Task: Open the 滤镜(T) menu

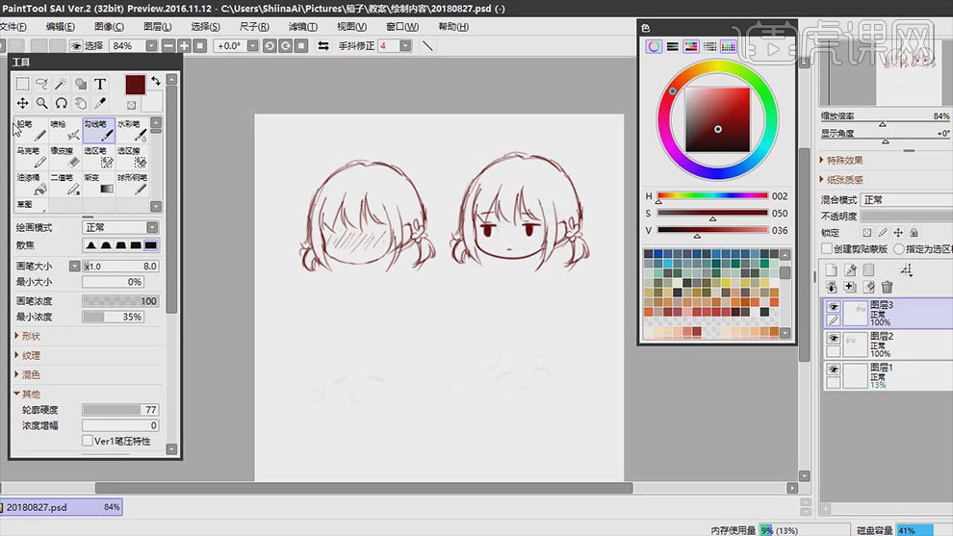Action: pos(302,27)
